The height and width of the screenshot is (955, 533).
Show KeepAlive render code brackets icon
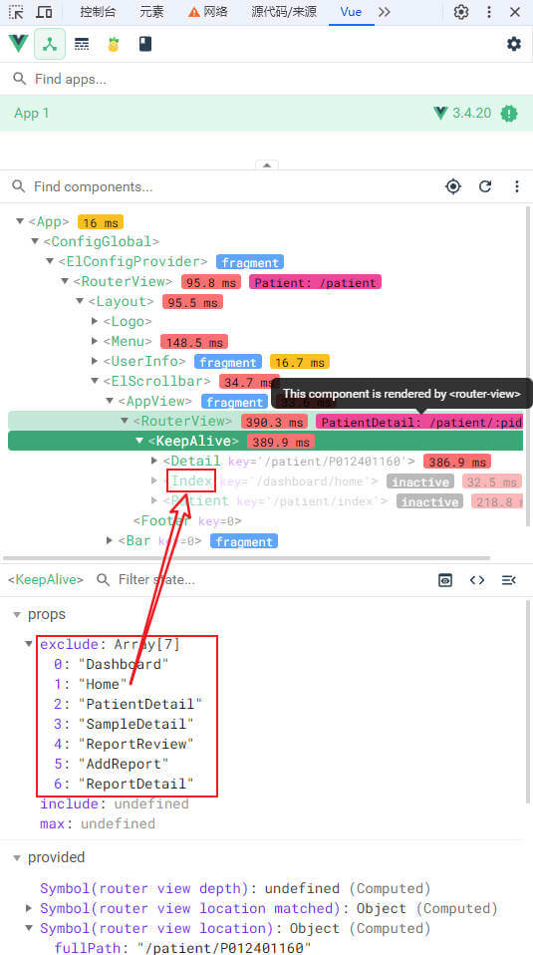click(x=477, y=580)
